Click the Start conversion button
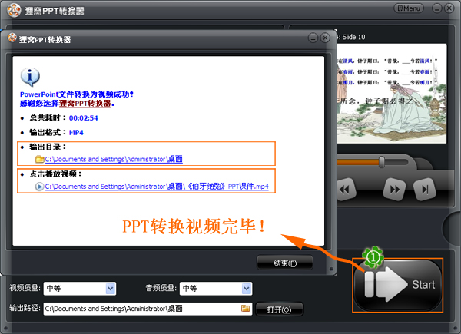This screenshot has height=334, width=461. pos(397,285)
